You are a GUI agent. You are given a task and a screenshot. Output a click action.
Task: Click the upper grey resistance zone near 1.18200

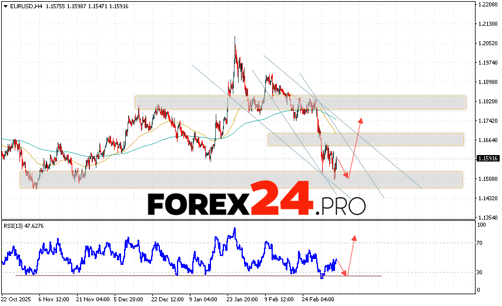[x=300, y=102]
